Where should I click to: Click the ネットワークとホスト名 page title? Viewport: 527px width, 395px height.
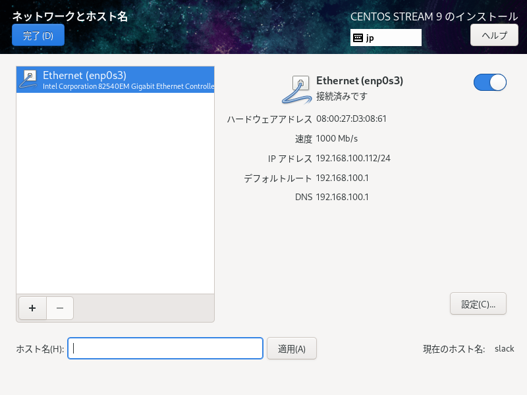click(x=70, y=16)
